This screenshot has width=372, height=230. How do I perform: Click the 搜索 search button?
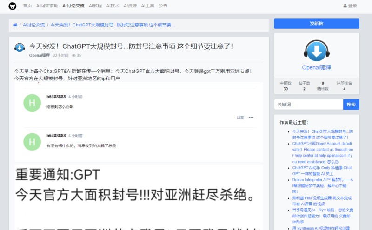tap(351, 105)
